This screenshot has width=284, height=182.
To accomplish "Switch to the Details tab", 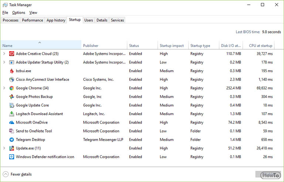I will tap(102, 20).
